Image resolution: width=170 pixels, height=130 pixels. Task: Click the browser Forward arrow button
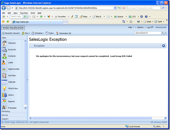(x=8, y=8)
